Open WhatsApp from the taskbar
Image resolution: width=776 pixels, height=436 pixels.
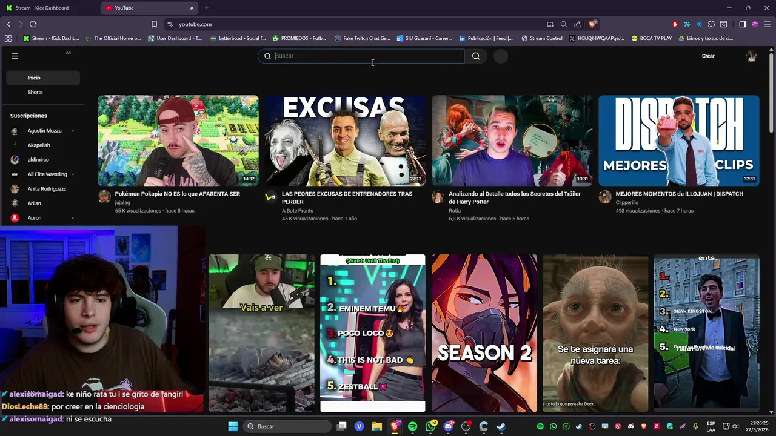pos(430,426)
